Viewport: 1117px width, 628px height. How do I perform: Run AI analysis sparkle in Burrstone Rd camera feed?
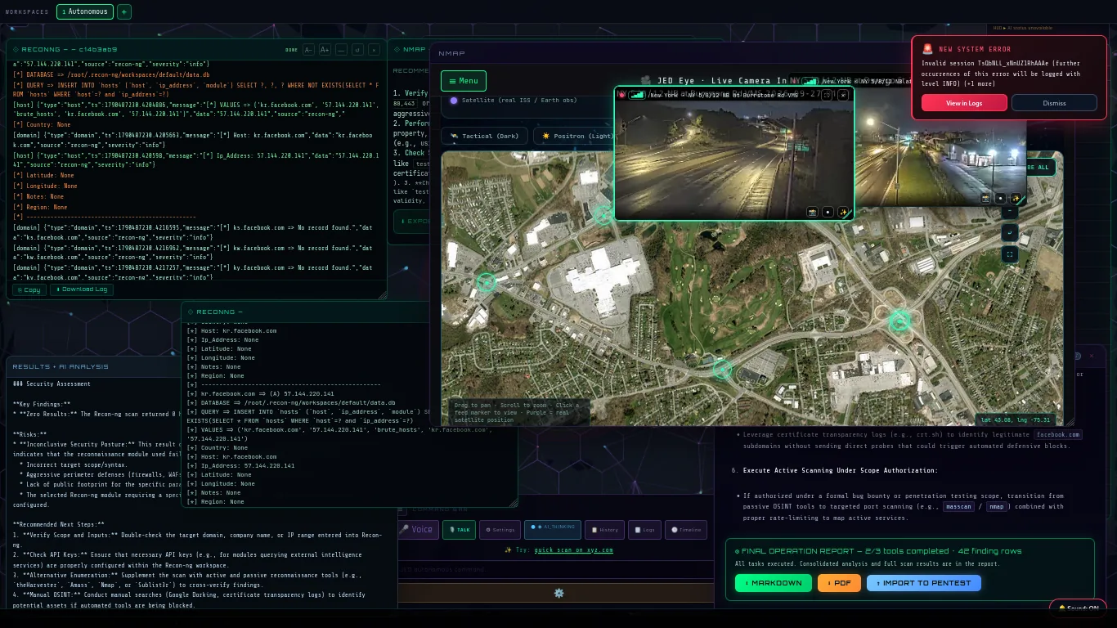844,212
